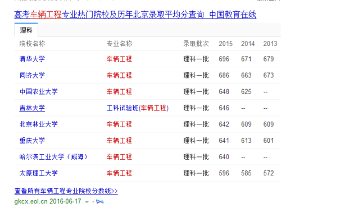Open the 吉林大学 link
The width and height of the screenshot is (354, 213).
[x=32, y=108]
